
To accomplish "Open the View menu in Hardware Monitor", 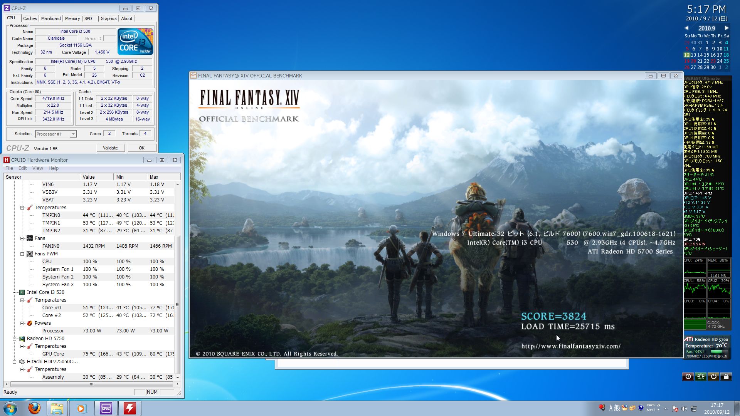I will [x=37, y=168].
